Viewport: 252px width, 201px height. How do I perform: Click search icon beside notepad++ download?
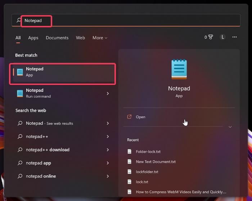20,150
